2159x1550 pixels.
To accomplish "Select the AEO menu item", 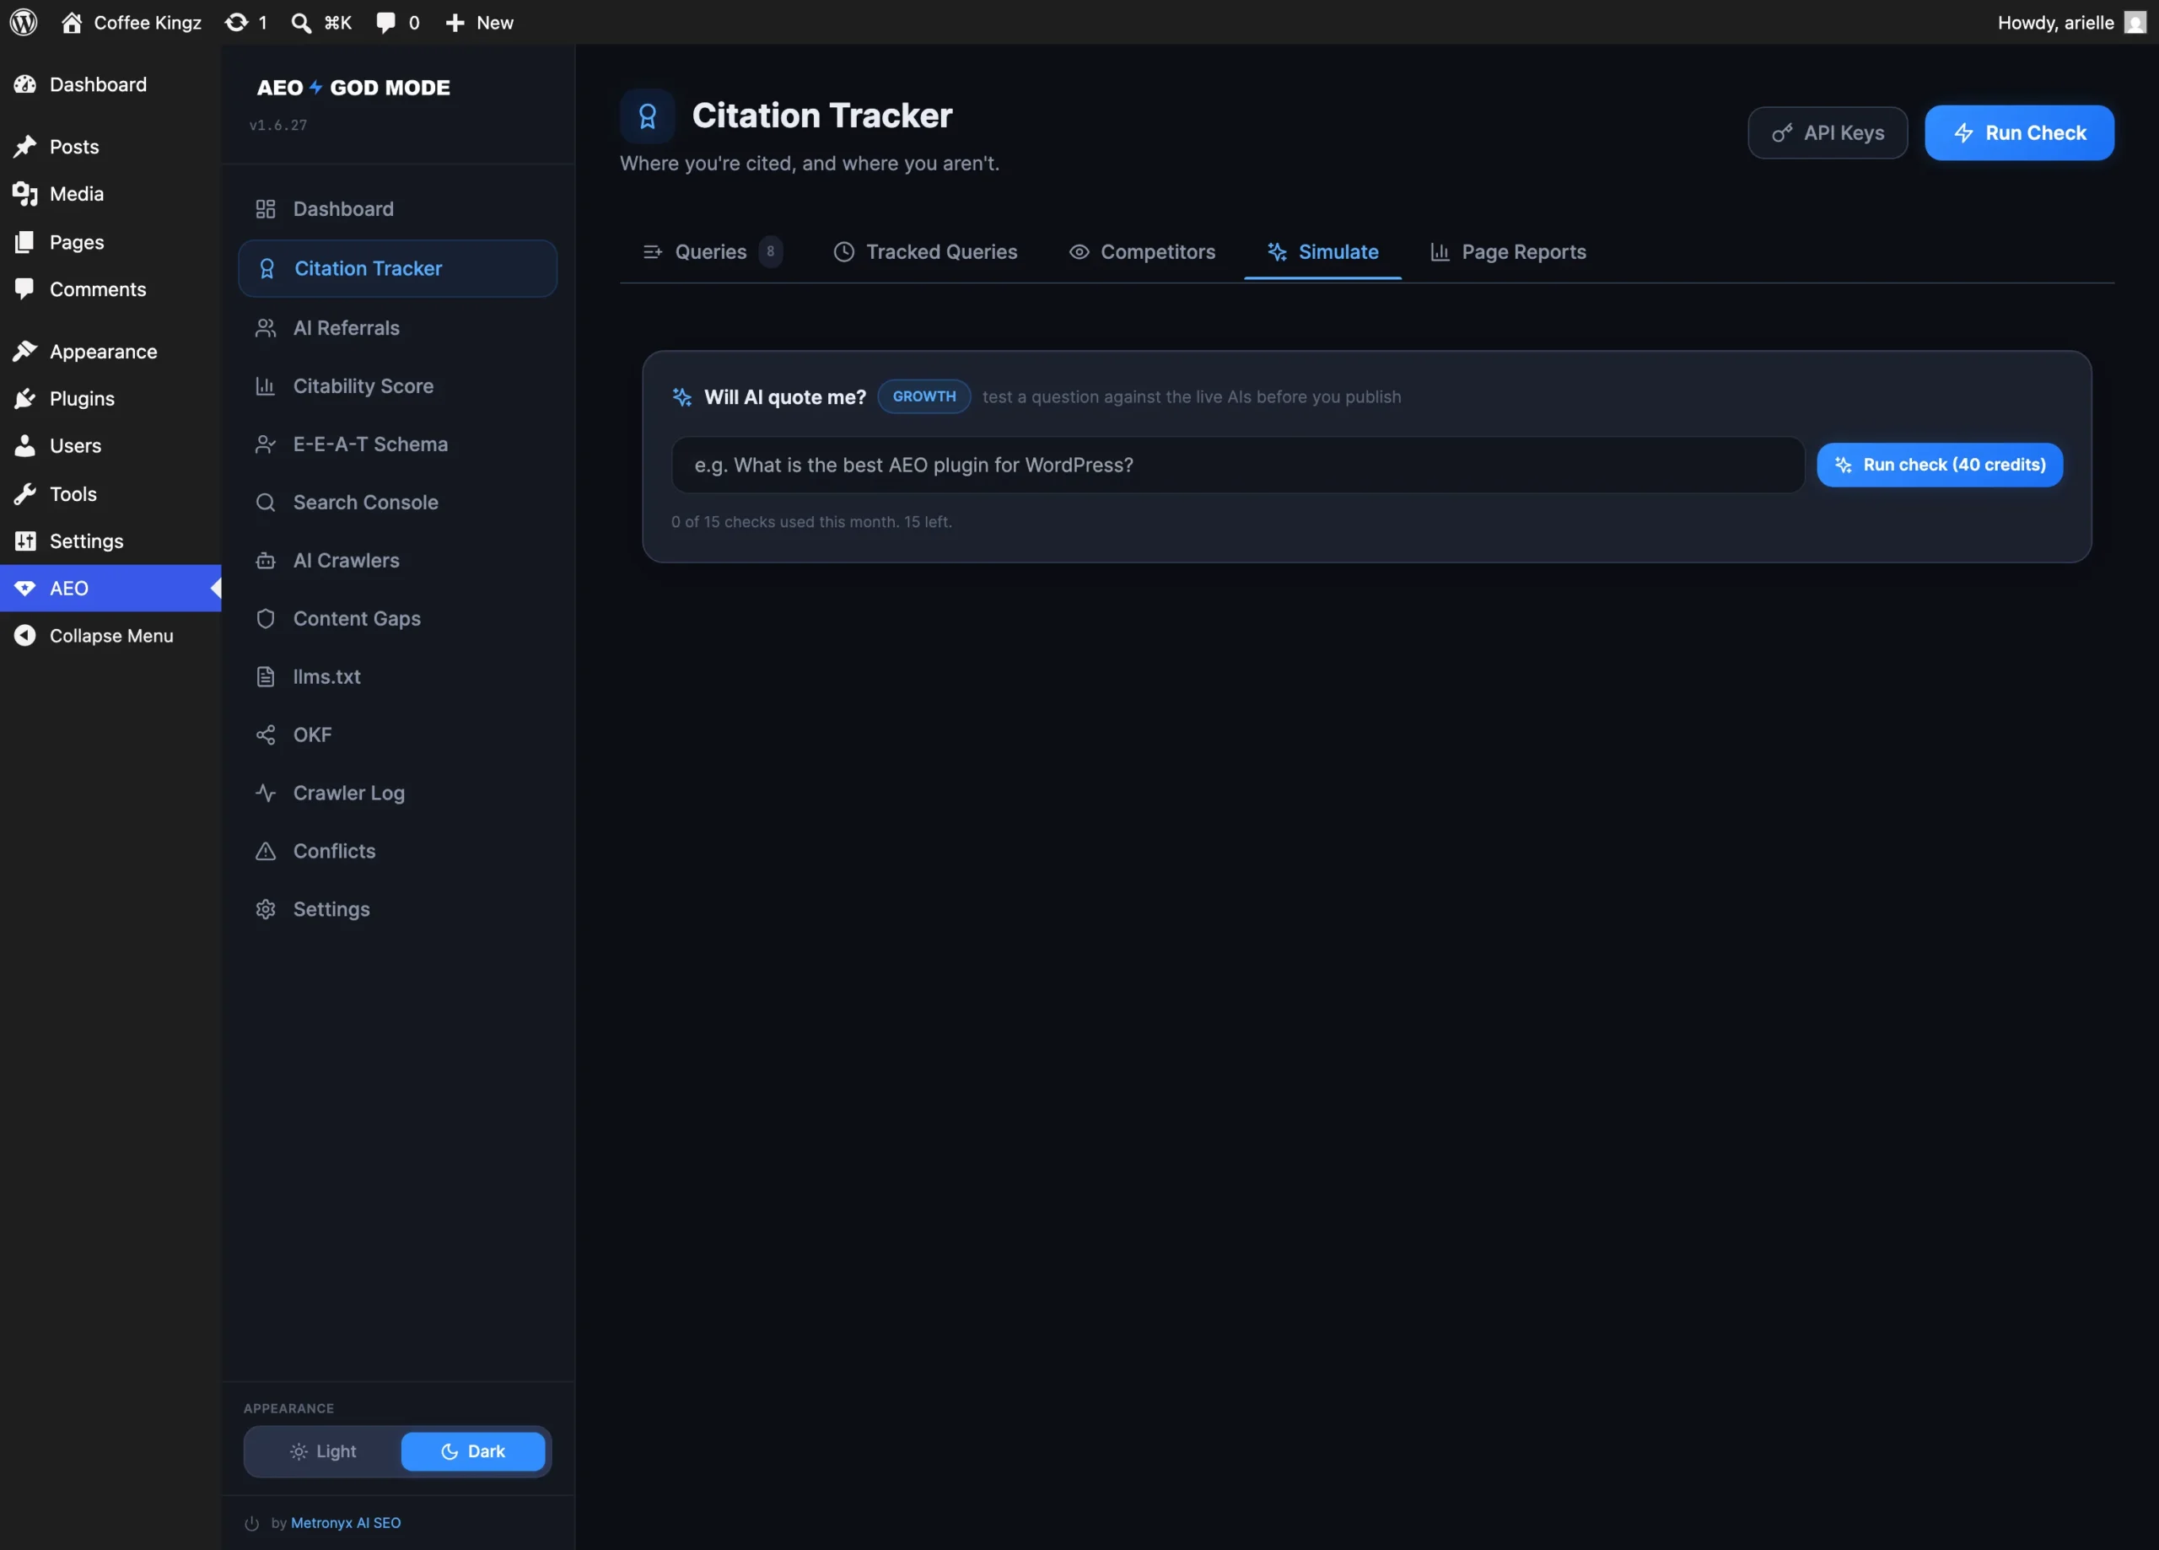I will coord(110,589).
